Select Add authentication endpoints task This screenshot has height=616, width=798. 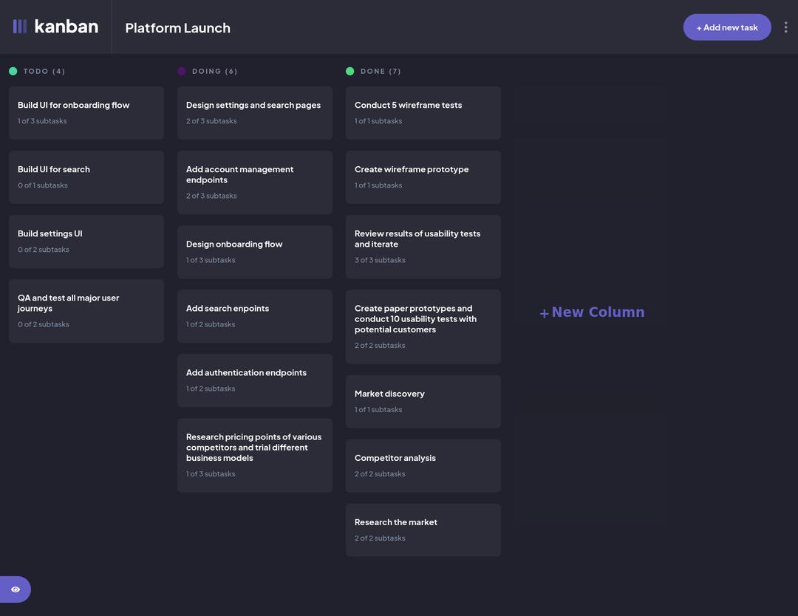point(255,380)
